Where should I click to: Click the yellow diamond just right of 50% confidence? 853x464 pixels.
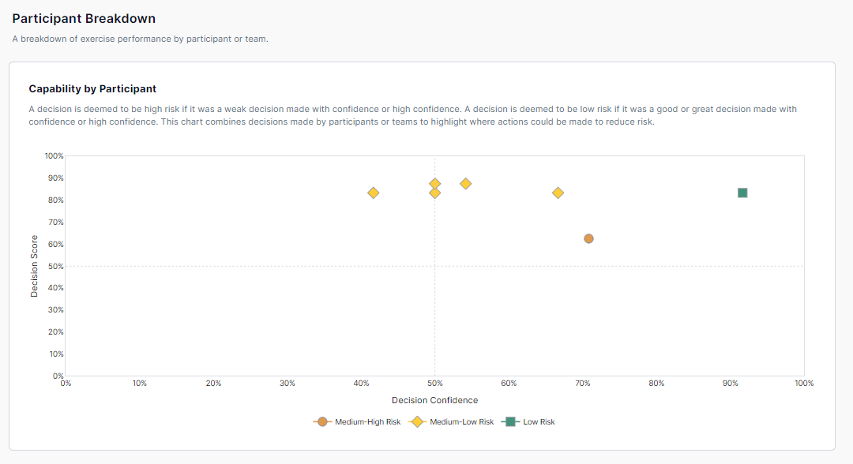click(x=466, y=183)
